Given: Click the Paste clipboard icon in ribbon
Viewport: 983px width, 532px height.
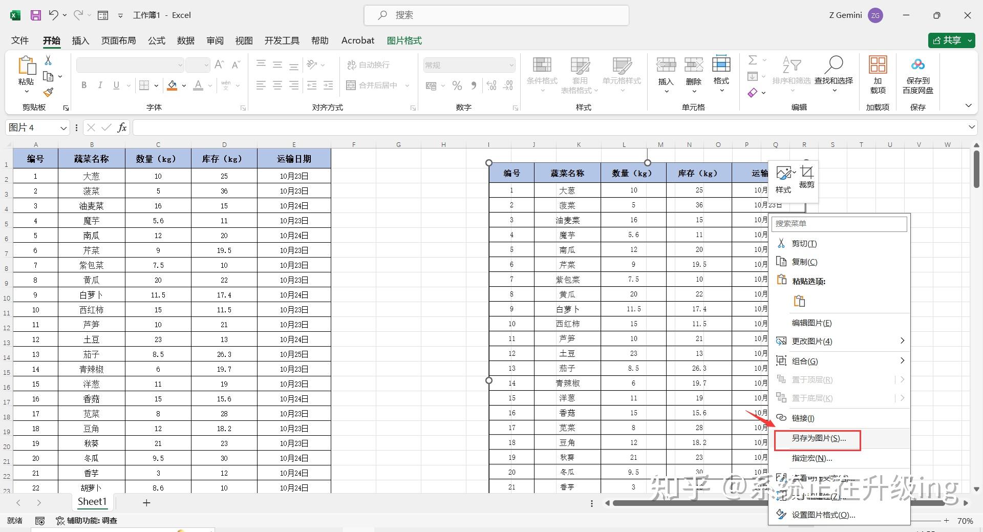Looking at the screenshot, I should (x=26, y=67).
